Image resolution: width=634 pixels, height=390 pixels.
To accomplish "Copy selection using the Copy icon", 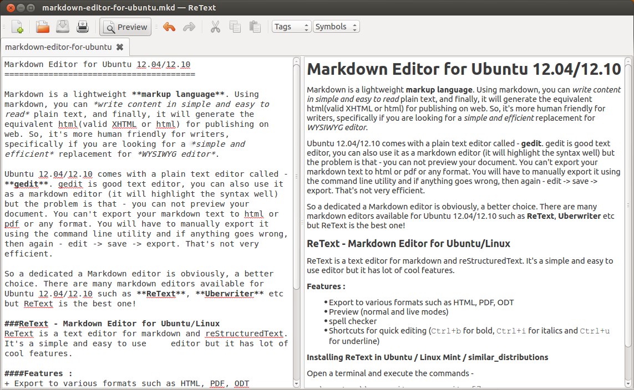I will [235, 27].
